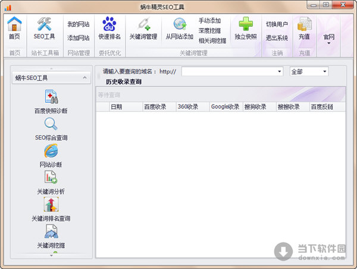Viewport: 357px width, 269px height.
Task: Click the 网站管理 group label
Action: click(x=79, y=53)
